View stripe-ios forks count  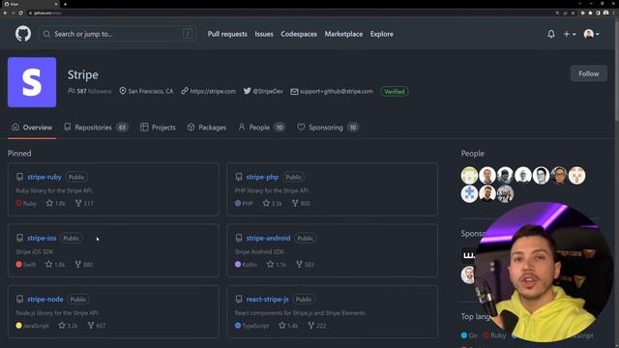pos(84,264)
